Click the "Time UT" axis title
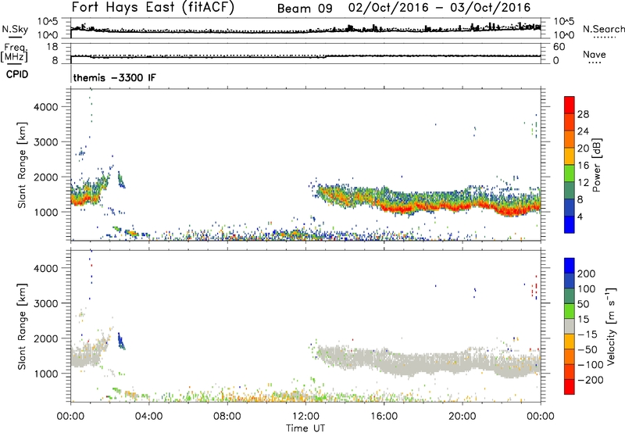The image size is (625, 433). click(x=305, y=428)
